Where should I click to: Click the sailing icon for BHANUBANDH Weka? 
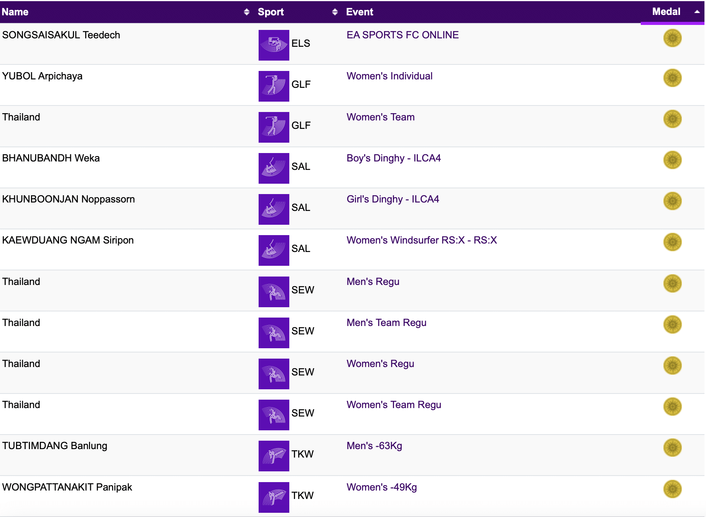274,168
